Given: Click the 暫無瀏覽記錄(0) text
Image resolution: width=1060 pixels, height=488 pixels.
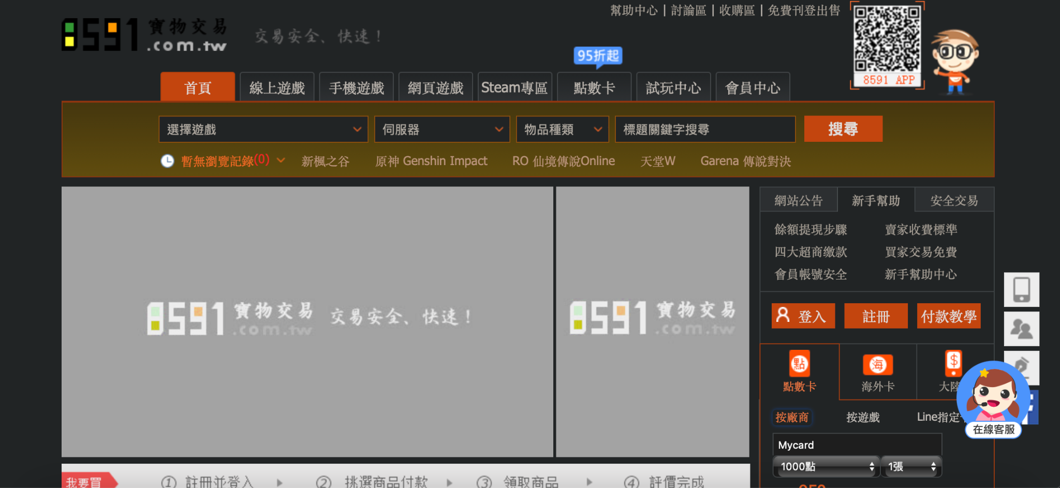Looking at the screenshot, I should 225,160.
